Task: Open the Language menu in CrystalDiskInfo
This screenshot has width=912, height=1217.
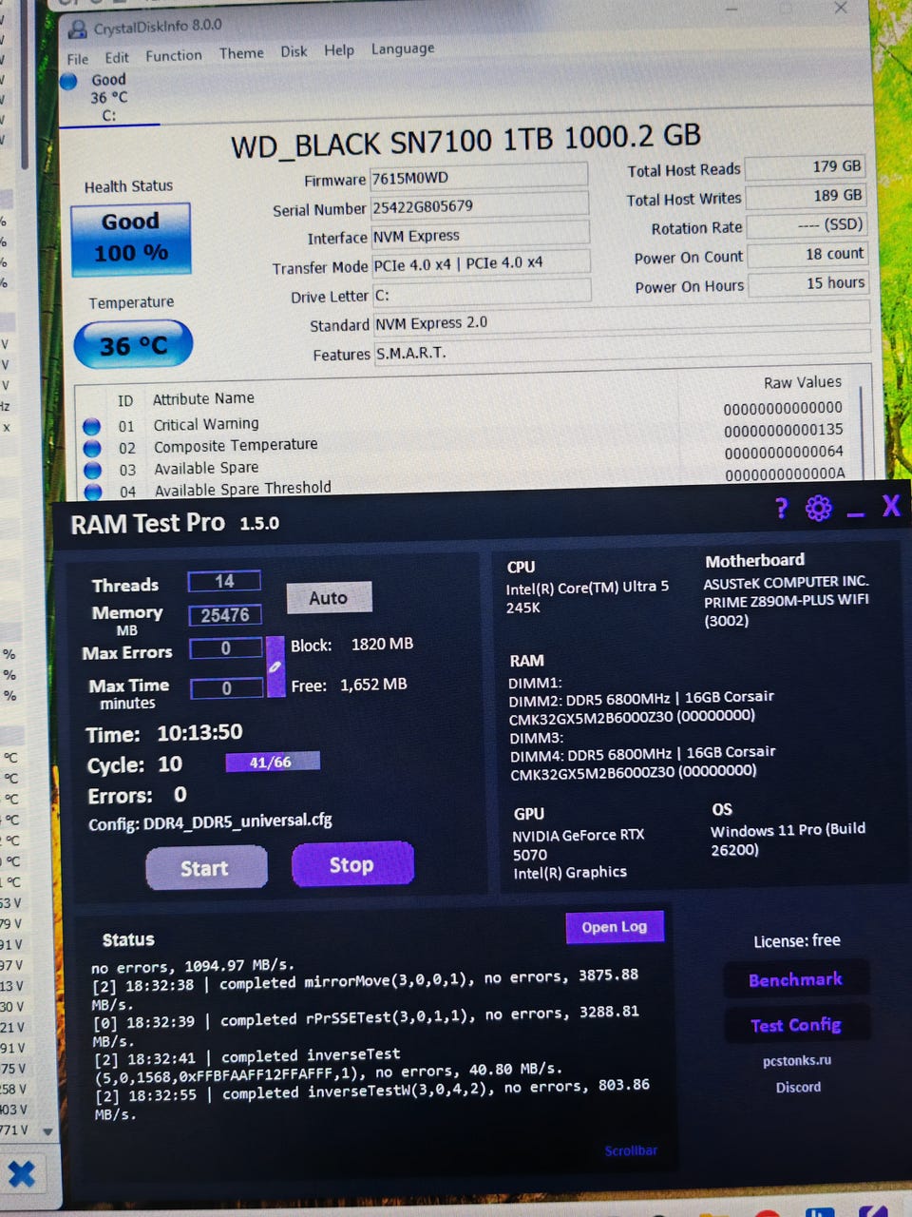Action: click(403, 48)
